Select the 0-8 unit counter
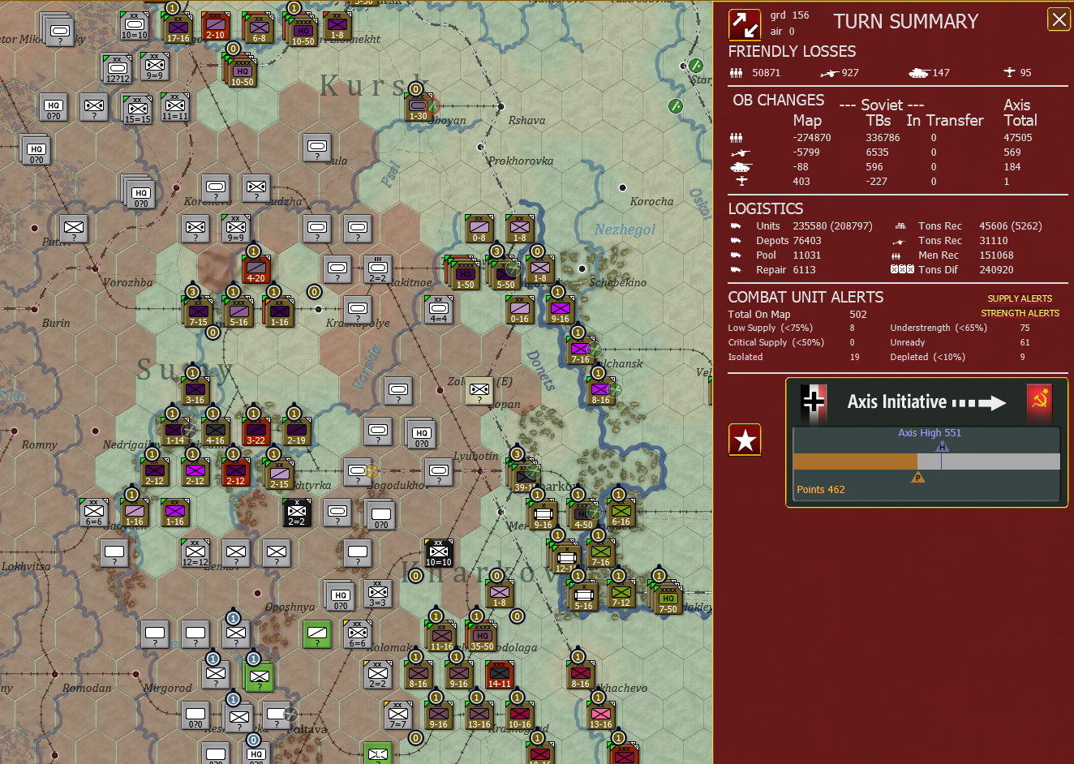 [x=479, y=230]
